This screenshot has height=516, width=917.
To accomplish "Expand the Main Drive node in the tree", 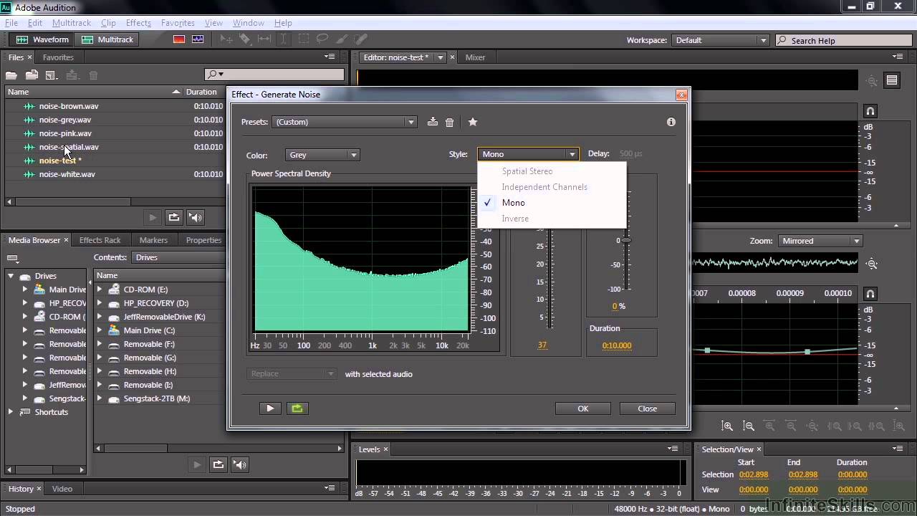I will coord(24,290).
